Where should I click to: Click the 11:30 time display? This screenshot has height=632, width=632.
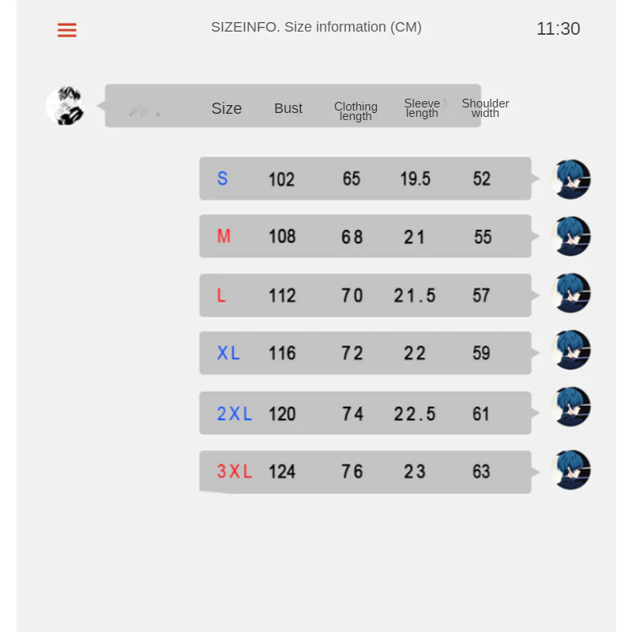tap(559, 29)
